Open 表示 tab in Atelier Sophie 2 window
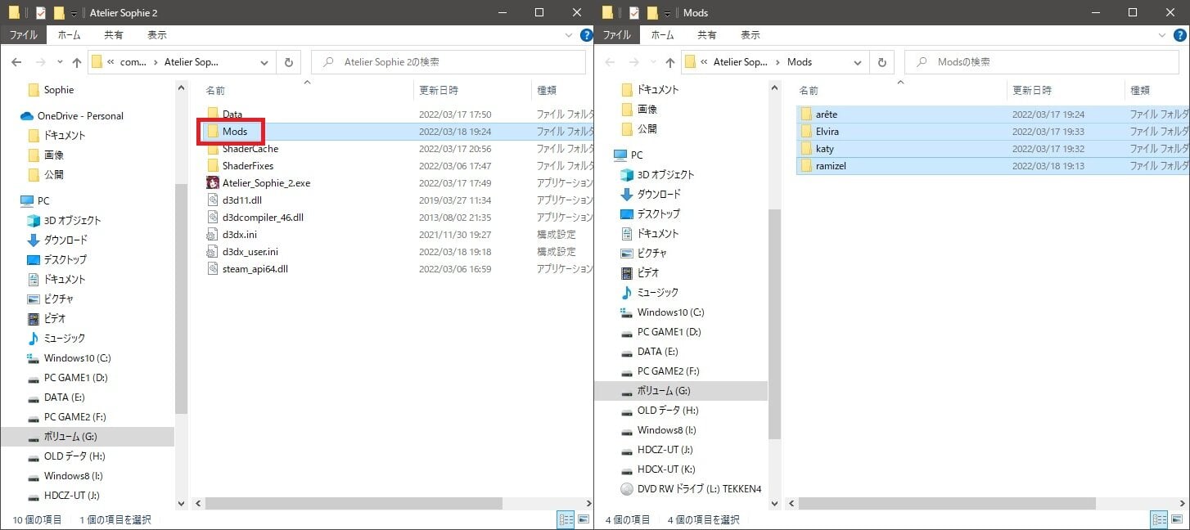Viewport: 1190px width, 530px height. [157, 35]
